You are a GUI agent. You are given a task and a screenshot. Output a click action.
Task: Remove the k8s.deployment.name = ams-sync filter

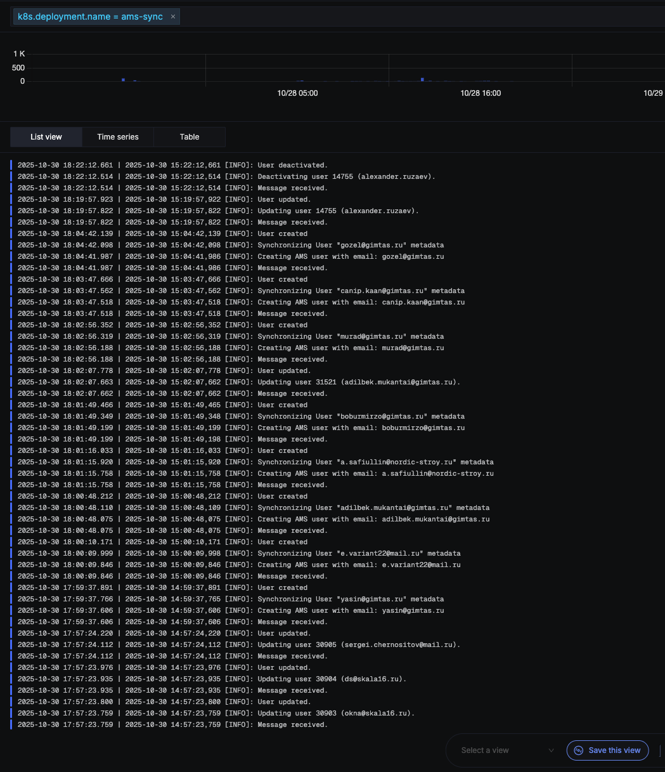[x=173, y=16]
